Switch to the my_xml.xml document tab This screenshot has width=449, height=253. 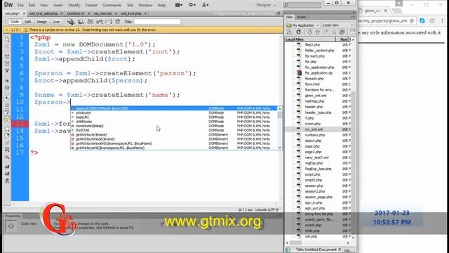coord(103,13)
